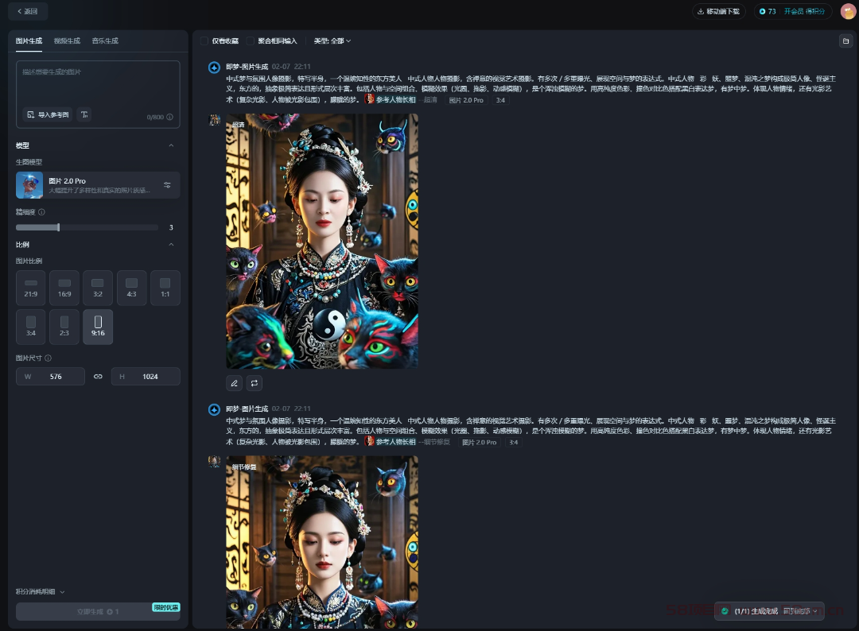Viewport: 859px width, 631px height.
Task: Select the 3:4 aspect ratio option in 图片比例
Action: click(x=31, y=327)
